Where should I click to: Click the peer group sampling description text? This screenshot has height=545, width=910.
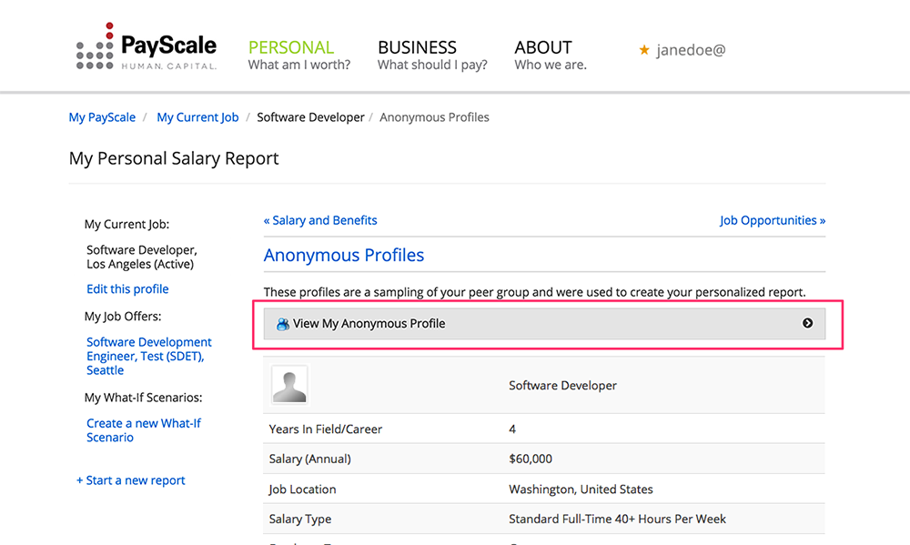[534, 292]
